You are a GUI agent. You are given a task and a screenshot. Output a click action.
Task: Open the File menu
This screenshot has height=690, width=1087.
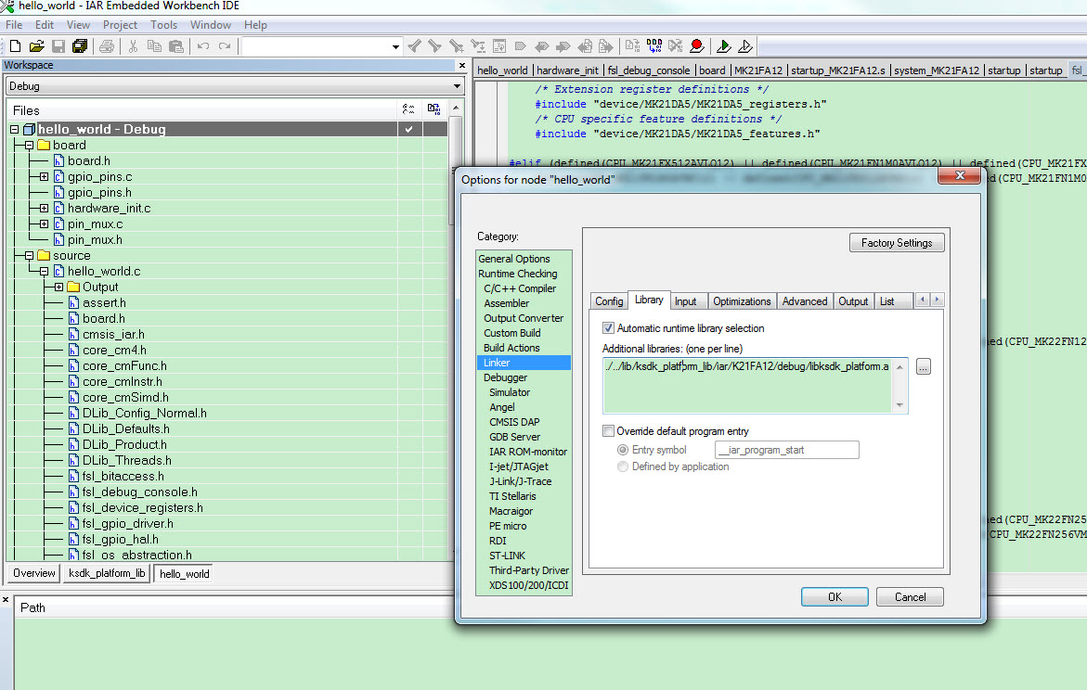pyautogui.click(x=14, y=25)
